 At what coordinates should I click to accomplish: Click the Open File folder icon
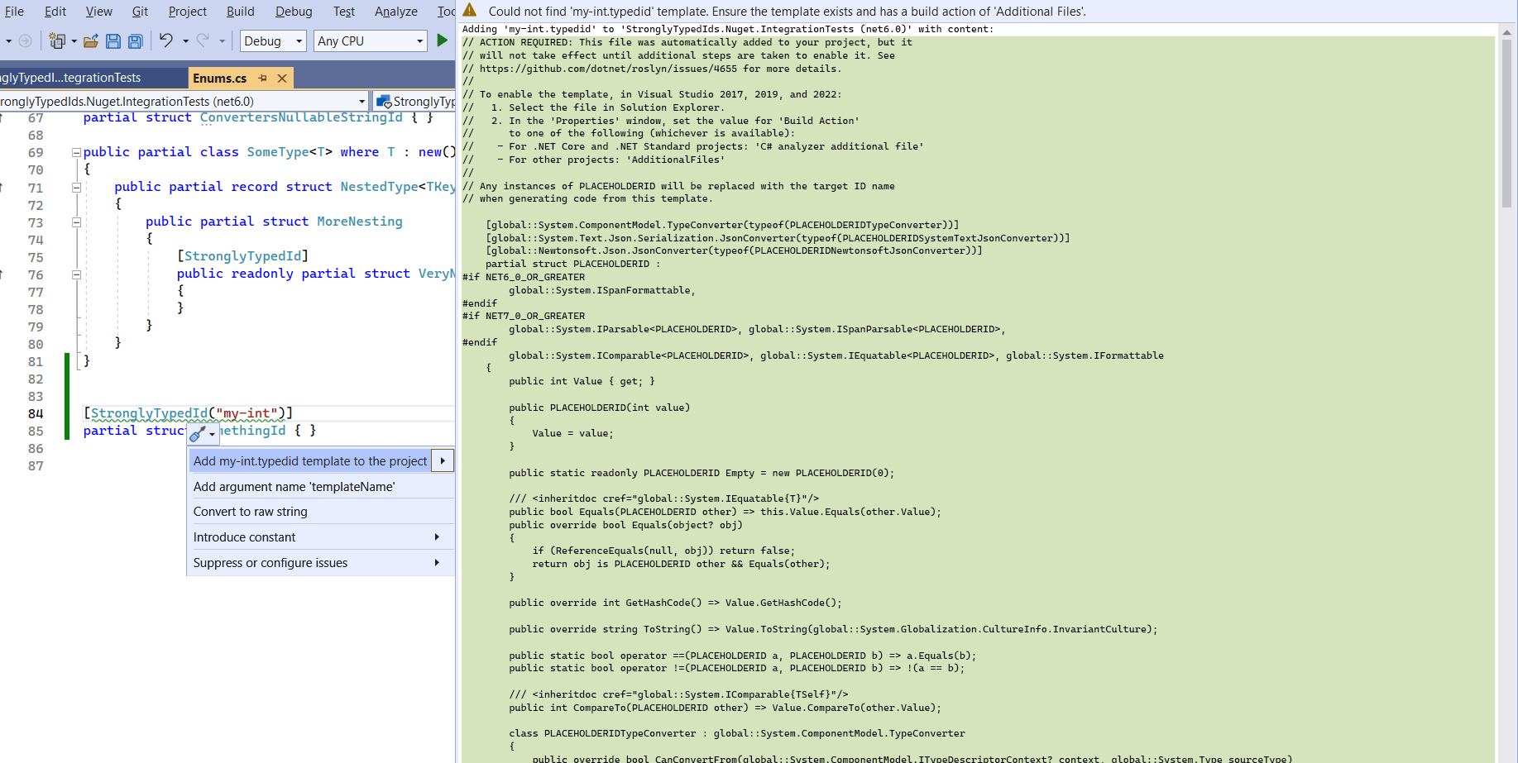91,41
